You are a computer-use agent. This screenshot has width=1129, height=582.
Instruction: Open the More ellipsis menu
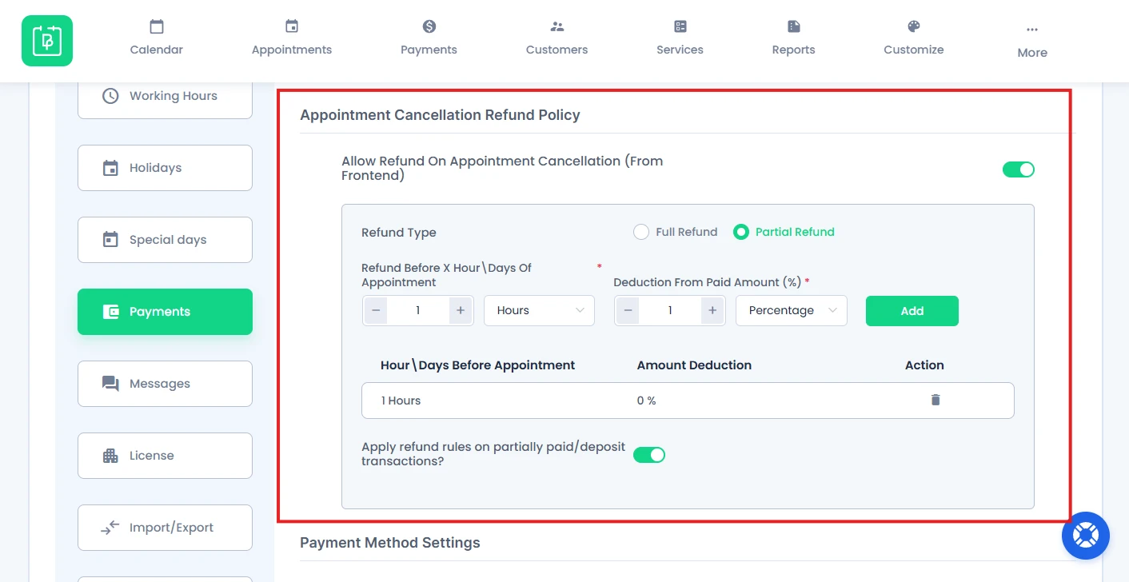(x=1032, y=30)
